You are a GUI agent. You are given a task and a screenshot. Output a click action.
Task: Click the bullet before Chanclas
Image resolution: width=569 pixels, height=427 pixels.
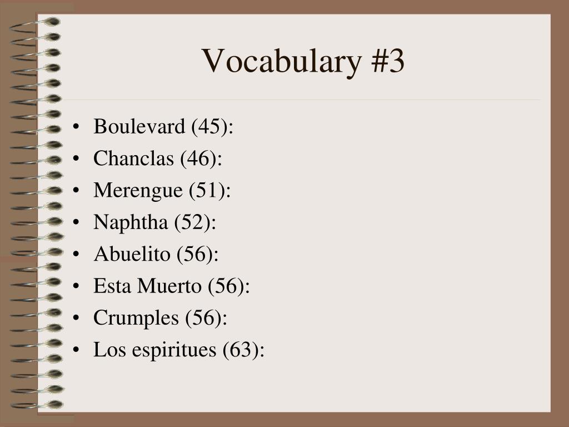point(76,158)
